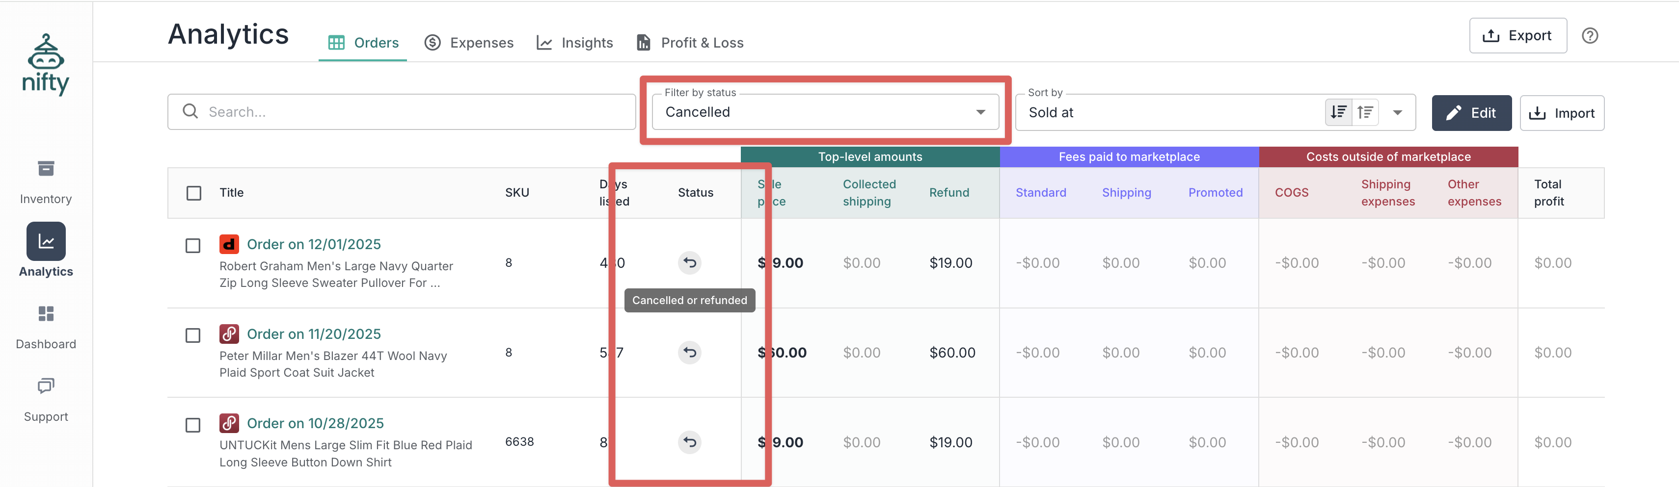Open the Order on 10/28/2025 link
1679x487 pixels.
(x=315, y=423)
